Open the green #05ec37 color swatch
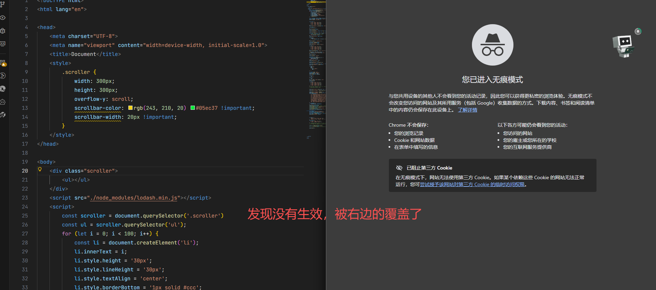The width and height of the screenshot is (656, 290). click(x=193, y=108)
